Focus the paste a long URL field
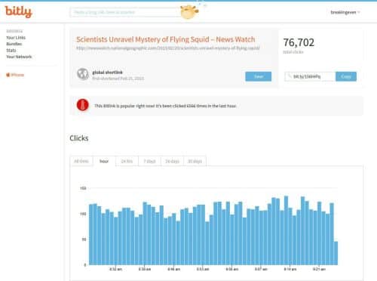Viewport: 377px width, 281px height. click(125, 12)
